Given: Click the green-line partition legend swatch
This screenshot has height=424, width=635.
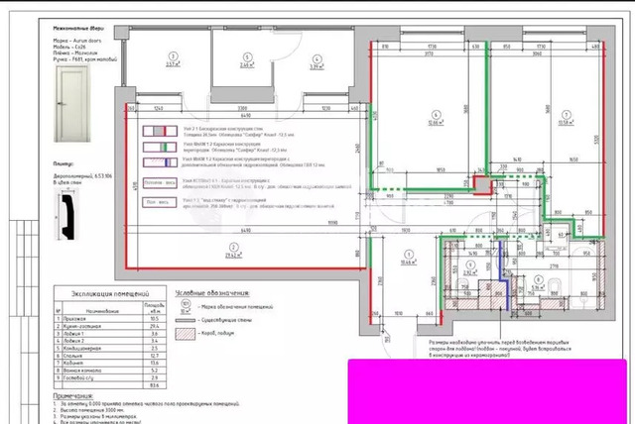Looking at the screenshot, I should click(160, 147).
